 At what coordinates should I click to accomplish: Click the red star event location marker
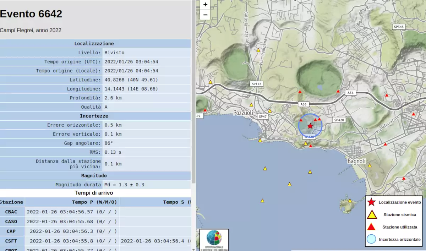click(310, 126)
